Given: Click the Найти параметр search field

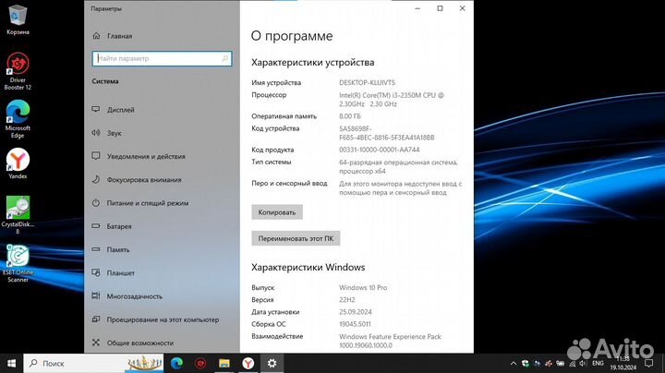Looking at the screenshot, I should [x=162, y=58].
